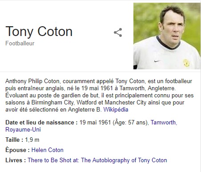The width and height of the screenshot is (201, 172).
Task: Open the Tony Coton photo thumbnail
Action: coord(167,36)
